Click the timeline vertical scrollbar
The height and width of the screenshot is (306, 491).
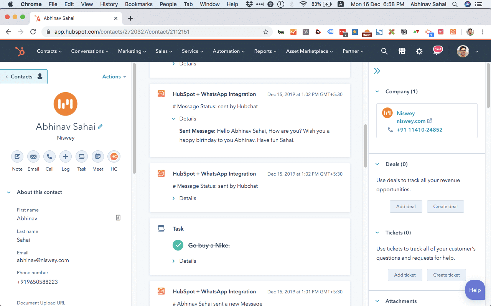[x=366, y=145]
